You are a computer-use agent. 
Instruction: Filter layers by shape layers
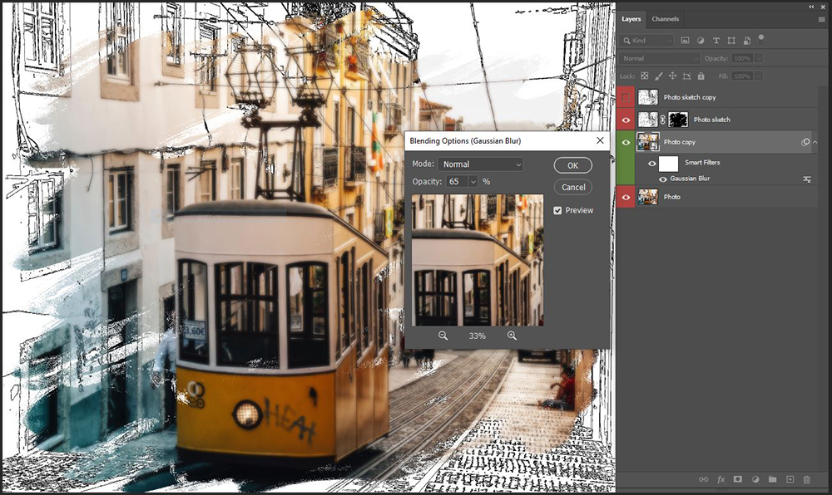click(x=731, y=40)
